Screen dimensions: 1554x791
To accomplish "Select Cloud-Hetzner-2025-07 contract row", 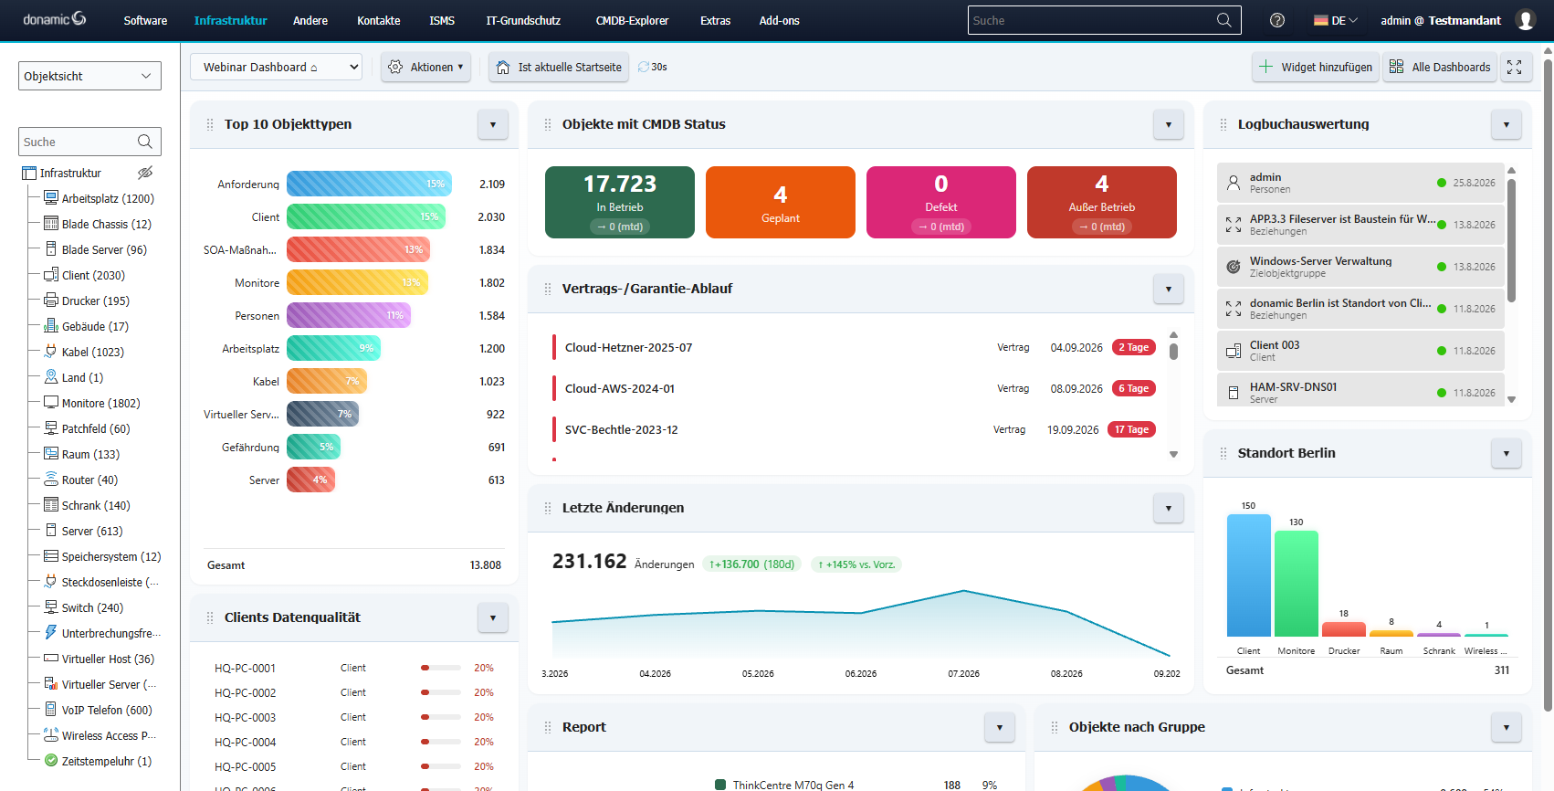I will 855,347.
